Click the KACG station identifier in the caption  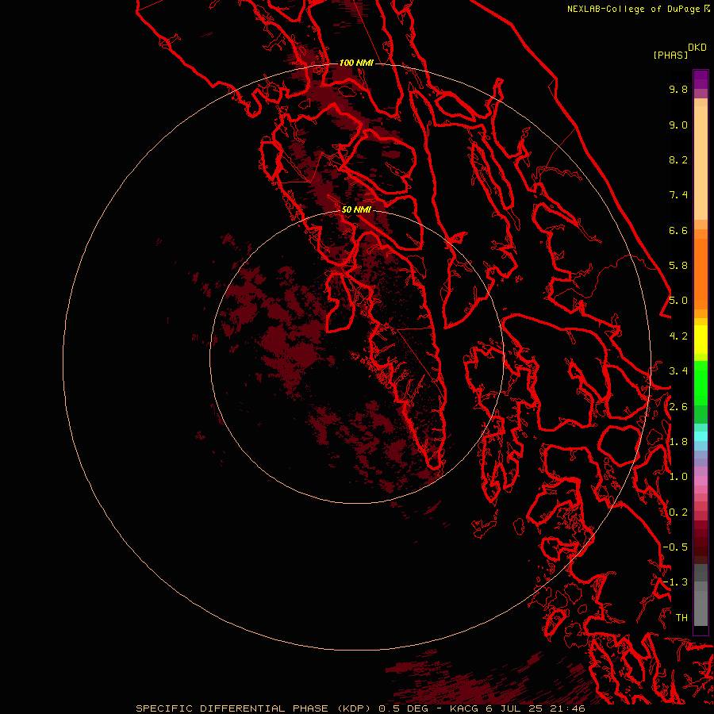[x=464, y=708]
